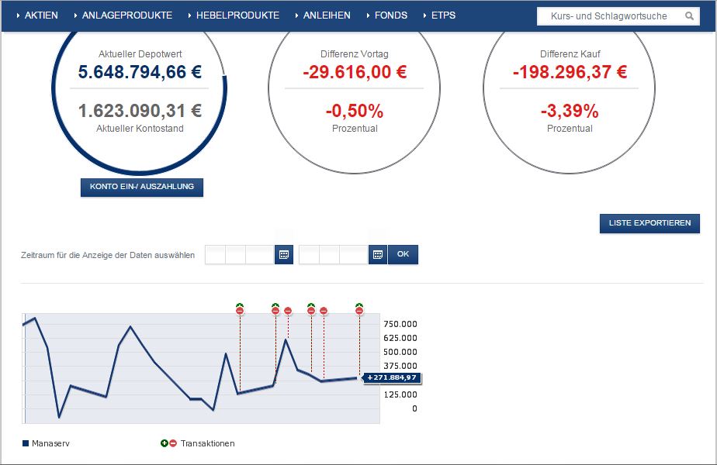Click the search magnifier icon
Viewport: 717px width, 465px height.
[690, 15]
